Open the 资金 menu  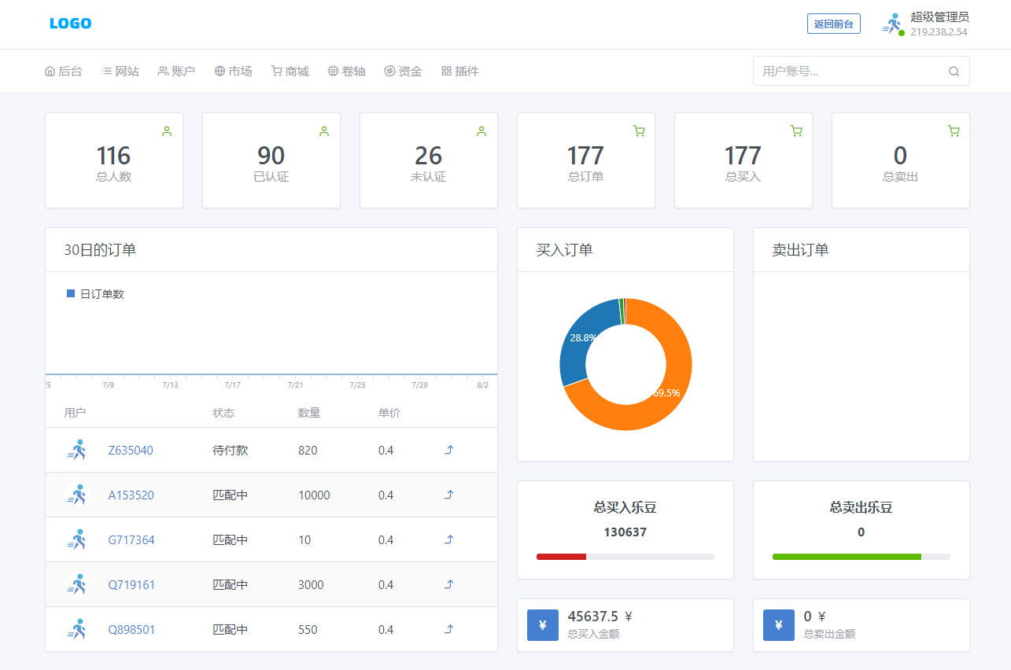(x=403, y=71)
